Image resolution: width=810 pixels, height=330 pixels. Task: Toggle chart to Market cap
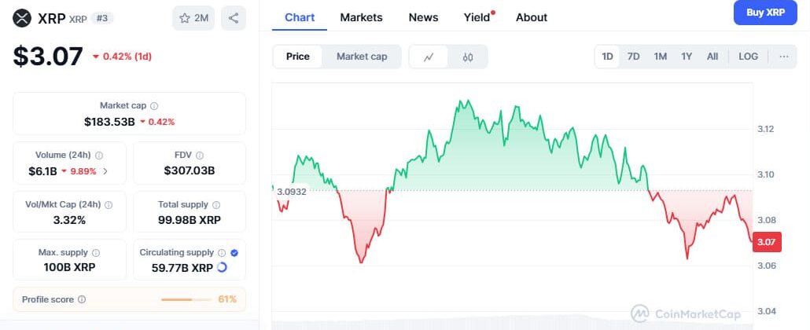[x=362, y=57]
